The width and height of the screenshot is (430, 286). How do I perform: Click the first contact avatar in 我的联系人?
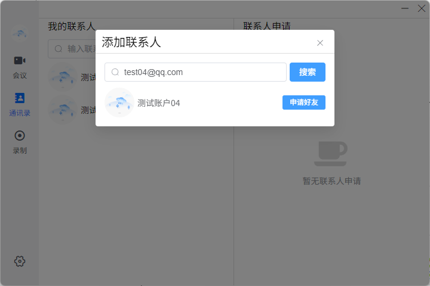(x=63, y=77)
